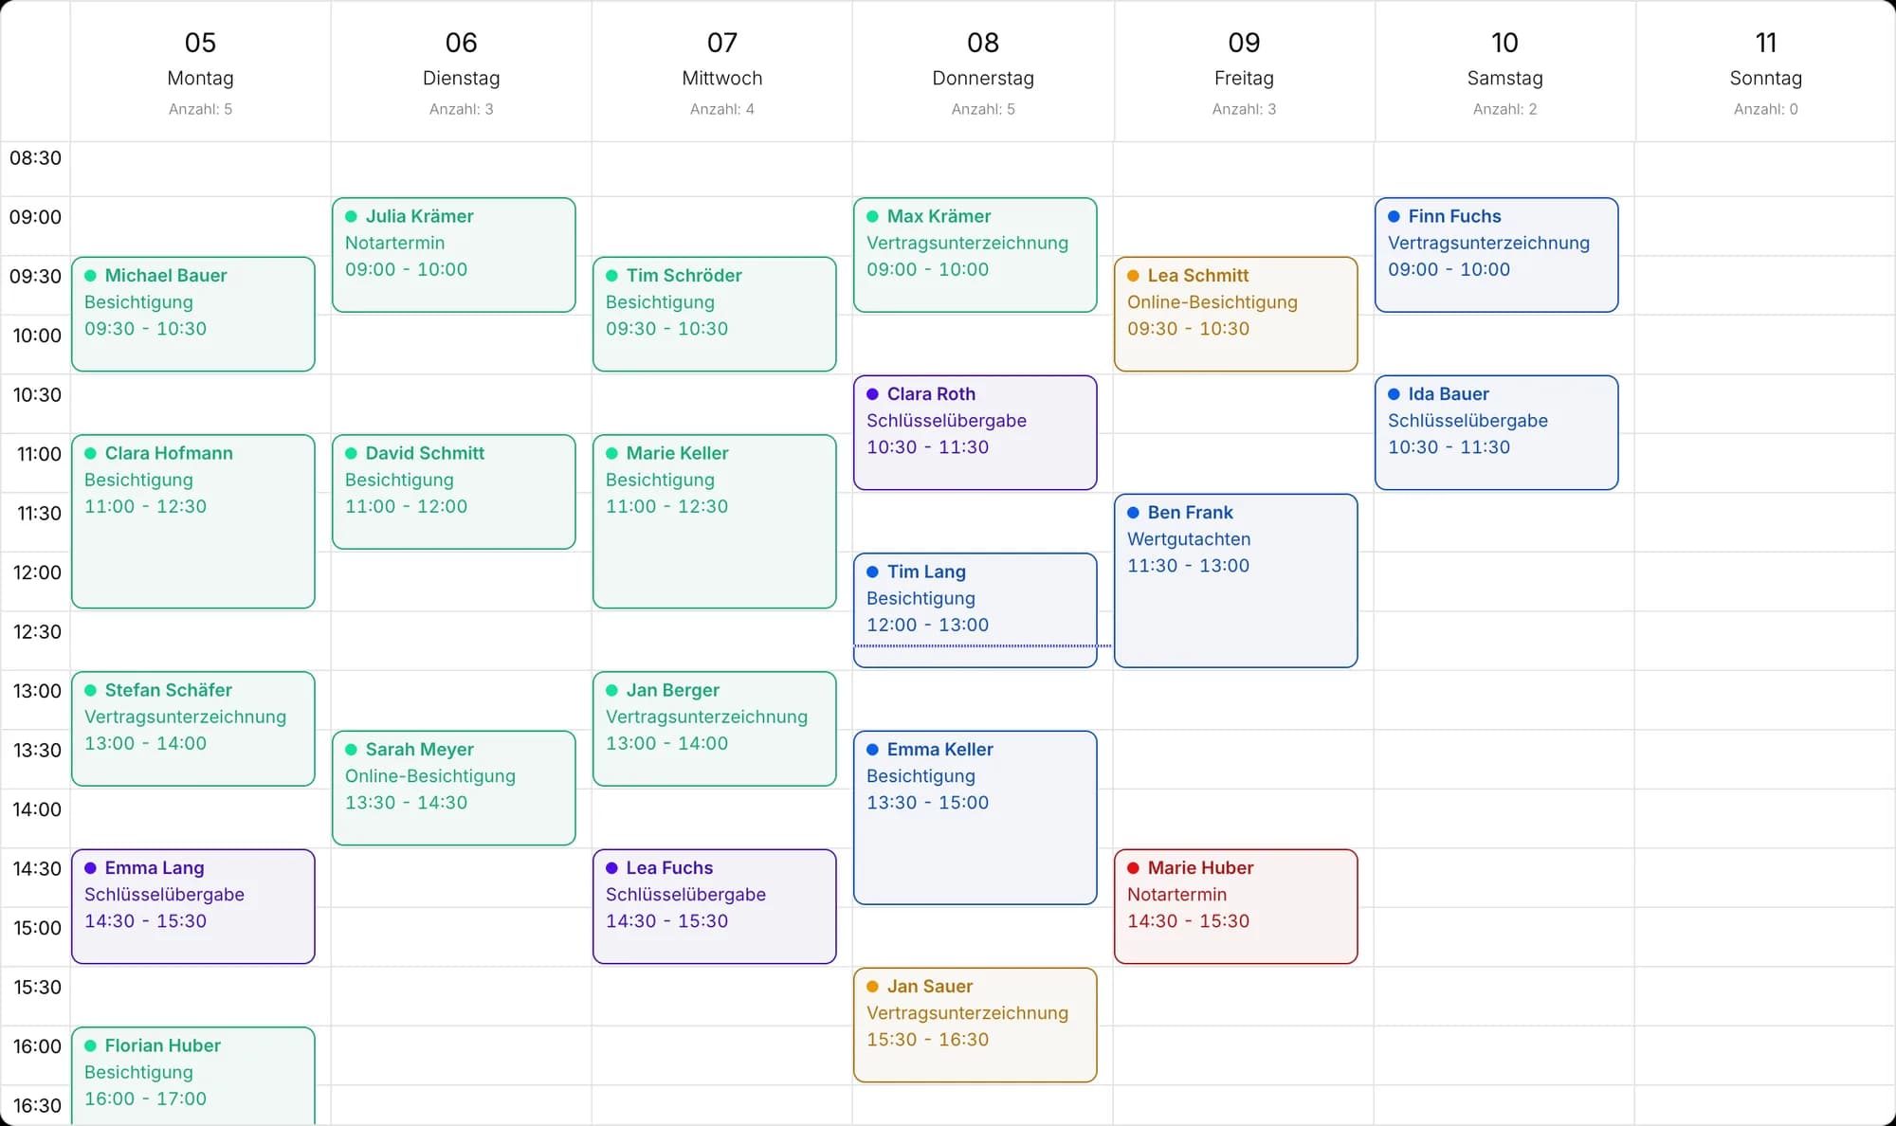Select Finn Fuchs Vertragsunterzeichnung event
This screenshot has width=1896, height=1126.
coord(1497,255)
